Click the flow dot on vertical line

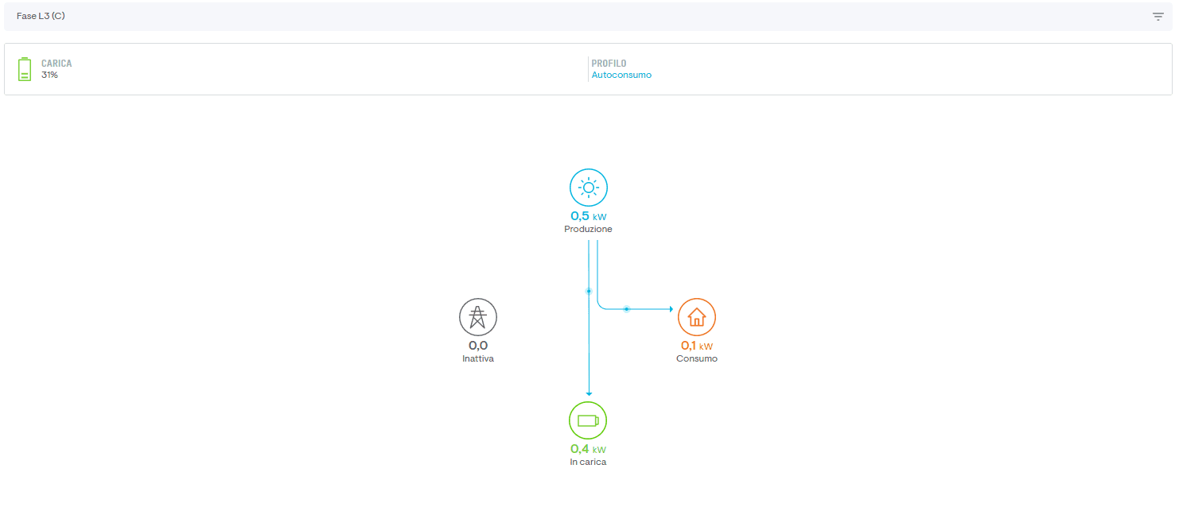(x=589, y=292)
